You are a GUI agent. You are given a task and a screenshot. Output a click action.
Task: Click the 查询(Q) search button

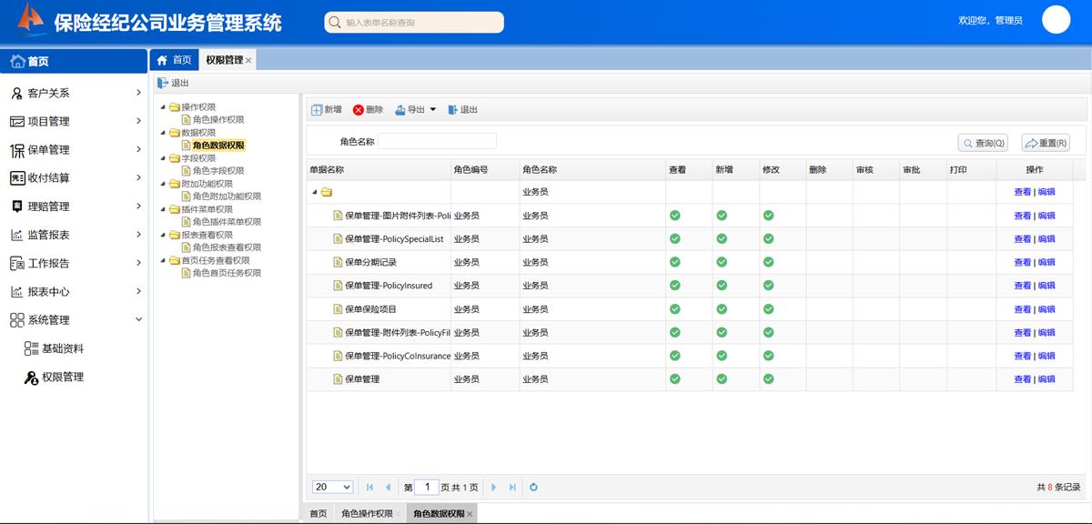pyautogui.click(x=983, y=143)
